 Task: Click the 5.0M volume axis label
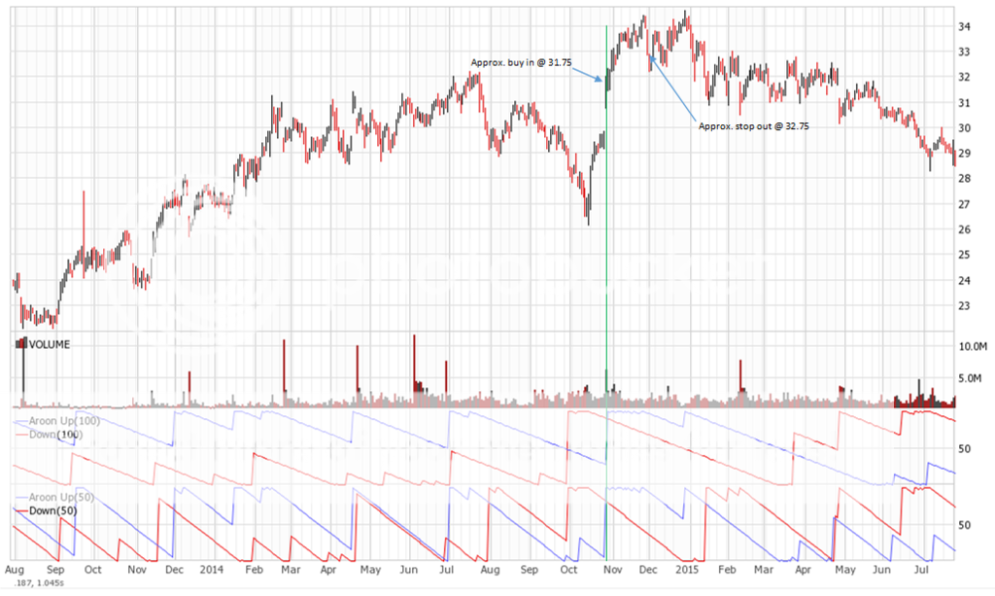click(971, 378)
